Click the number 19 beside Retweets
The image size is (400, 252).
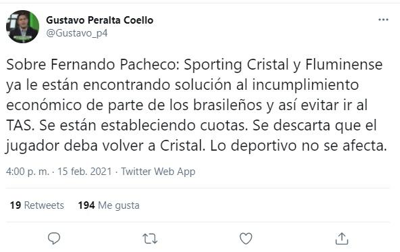pos(16,205)
